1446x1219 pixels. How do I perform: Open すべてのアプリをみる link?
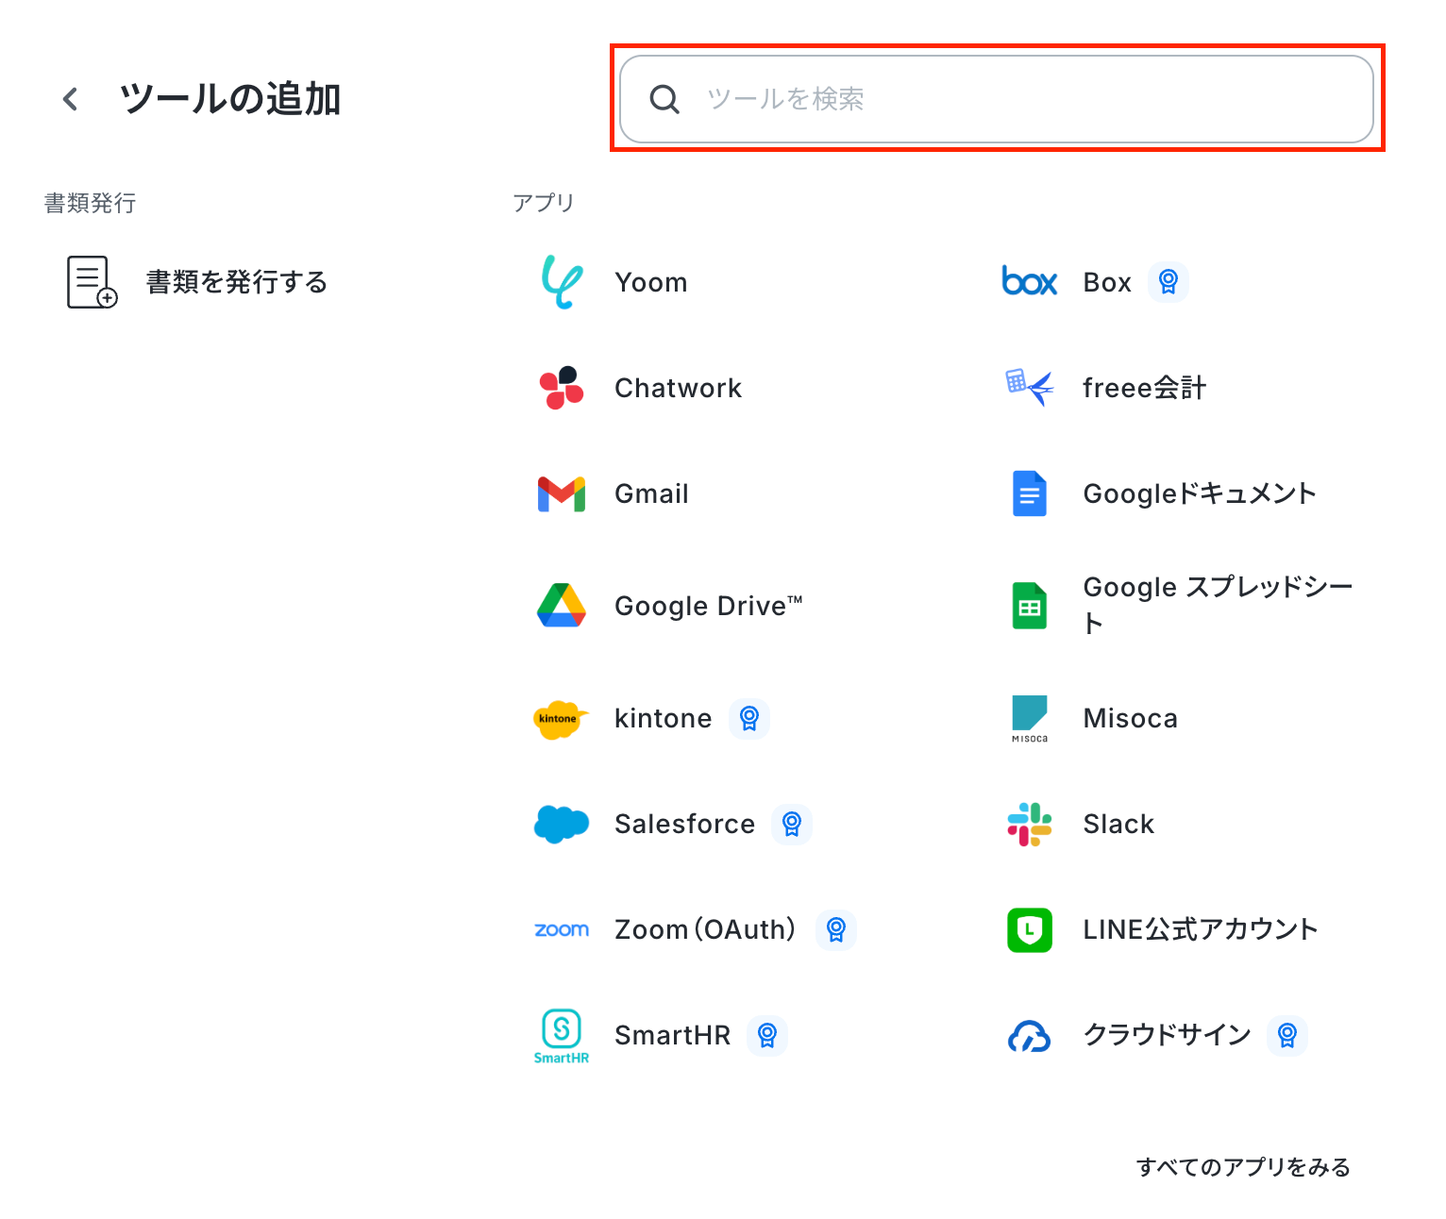[x=1243, y=1167]
